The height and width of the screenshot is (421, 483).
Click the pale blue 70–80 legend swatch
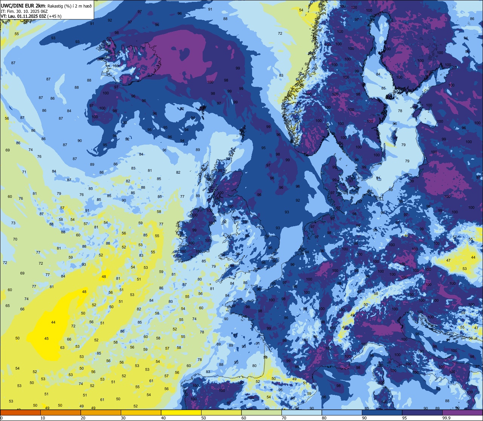[x=301, y=412]
